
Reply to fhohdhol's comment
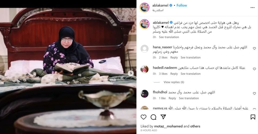tap(172, 98)
